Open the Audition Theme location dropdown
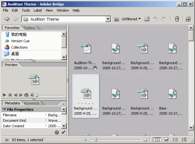The height and width of the screenshot is (144, 195). [x=108, y=19]
